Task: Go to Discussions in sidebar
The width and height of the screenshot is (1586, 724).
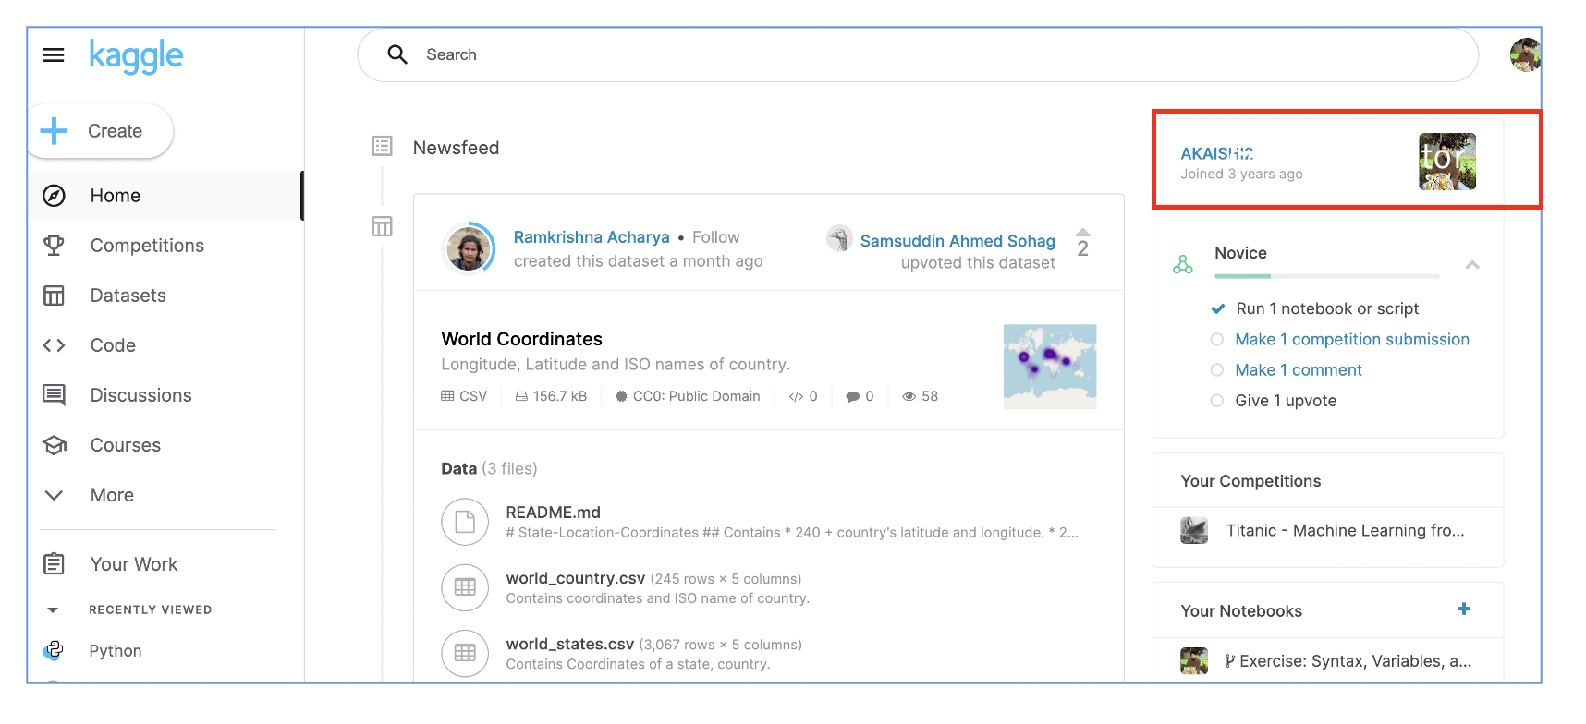Action: point(140,395)
